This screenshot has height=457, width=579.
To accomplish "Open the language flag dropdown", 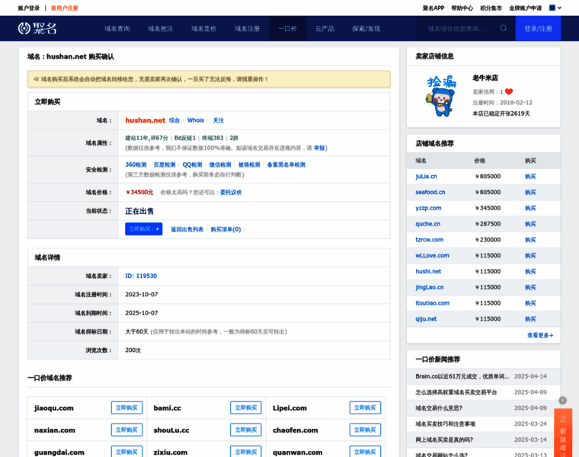I will point(555,8).
